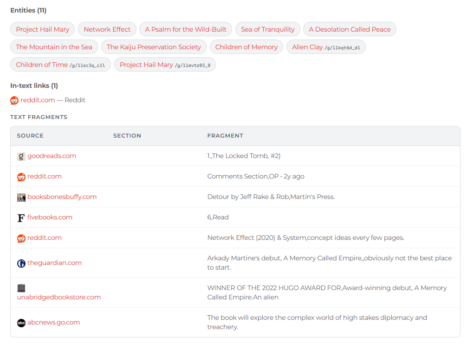This screenshot has width=467, height=344.
Task: Click the Five Books 'F' favicon
Action: pos(21,218)
